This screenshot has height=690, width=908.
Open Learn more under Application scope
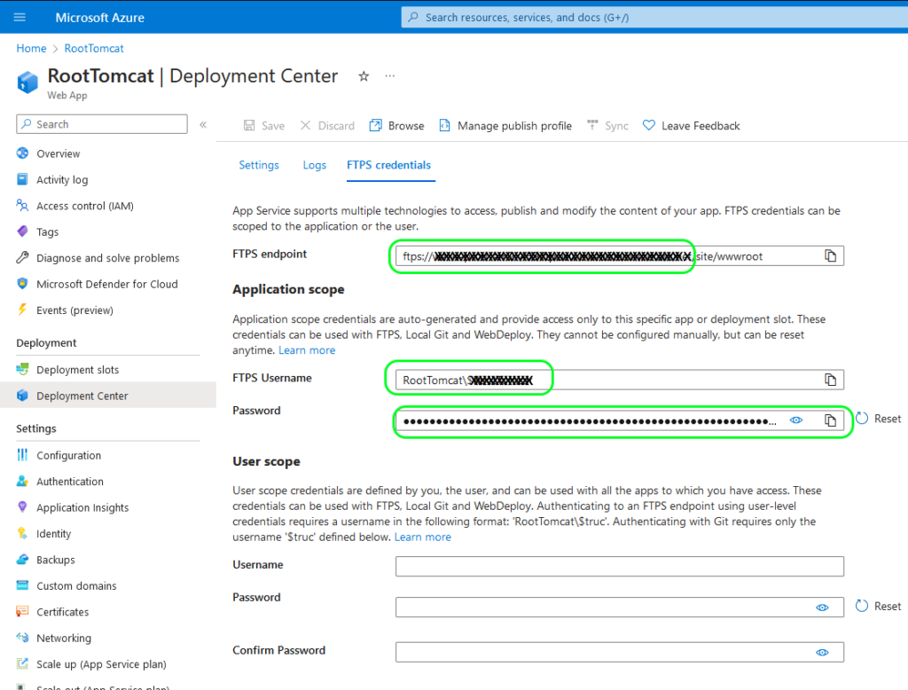307,350
